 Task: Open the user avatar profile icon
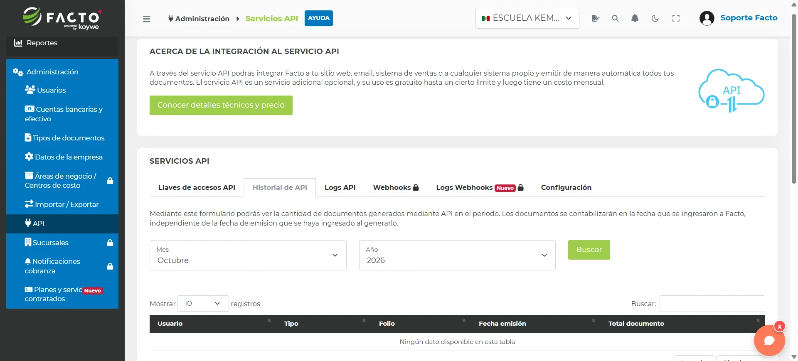pos(707,18)
